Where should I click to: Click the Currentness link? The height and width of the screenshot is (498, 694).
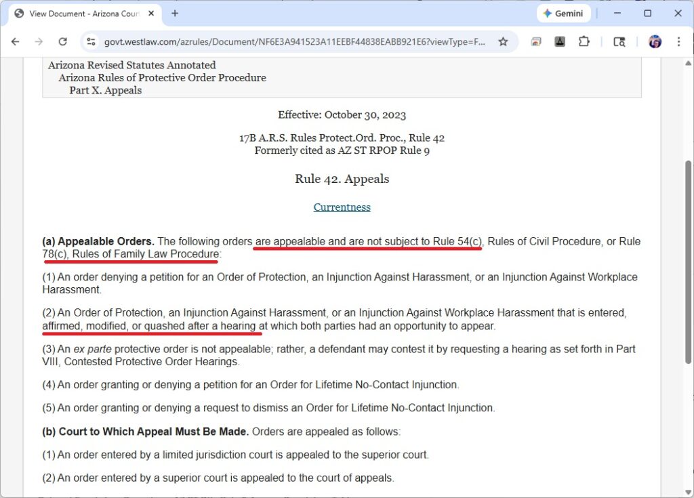point(342,207)
